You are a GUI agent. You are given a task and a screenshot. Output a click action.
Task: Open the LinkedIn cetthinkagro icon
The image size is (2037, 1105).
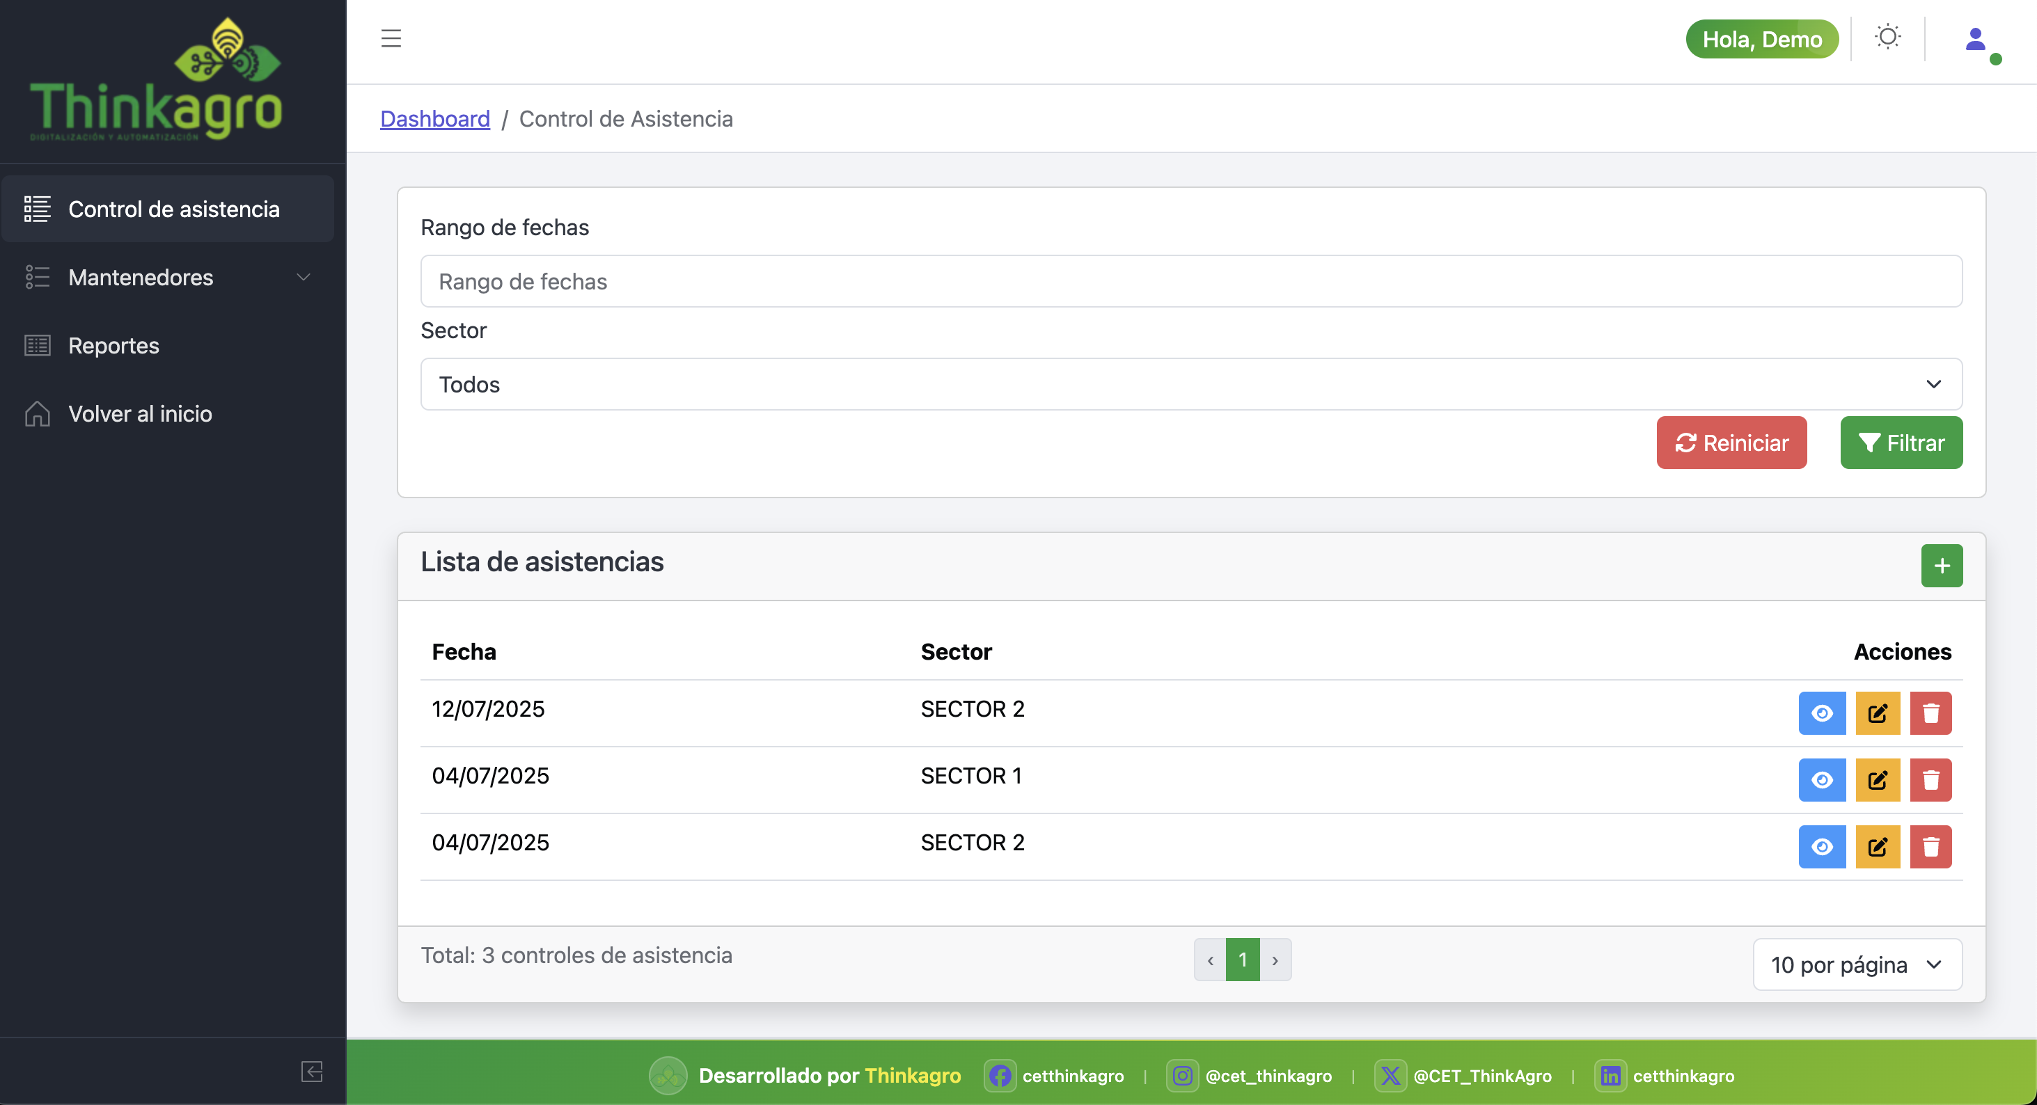(x=1610, y=1076)
